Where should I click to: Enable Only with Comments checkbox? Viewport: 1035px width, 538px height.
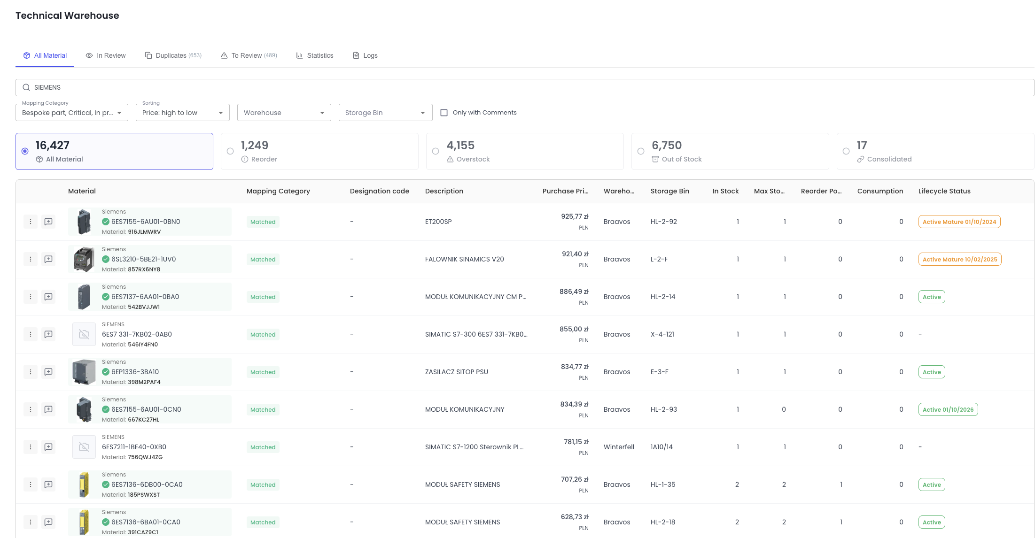pyautogui.click(x=444, y=113)
